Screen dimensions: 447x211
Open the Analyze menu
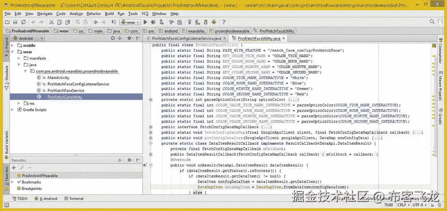point(76,13)
